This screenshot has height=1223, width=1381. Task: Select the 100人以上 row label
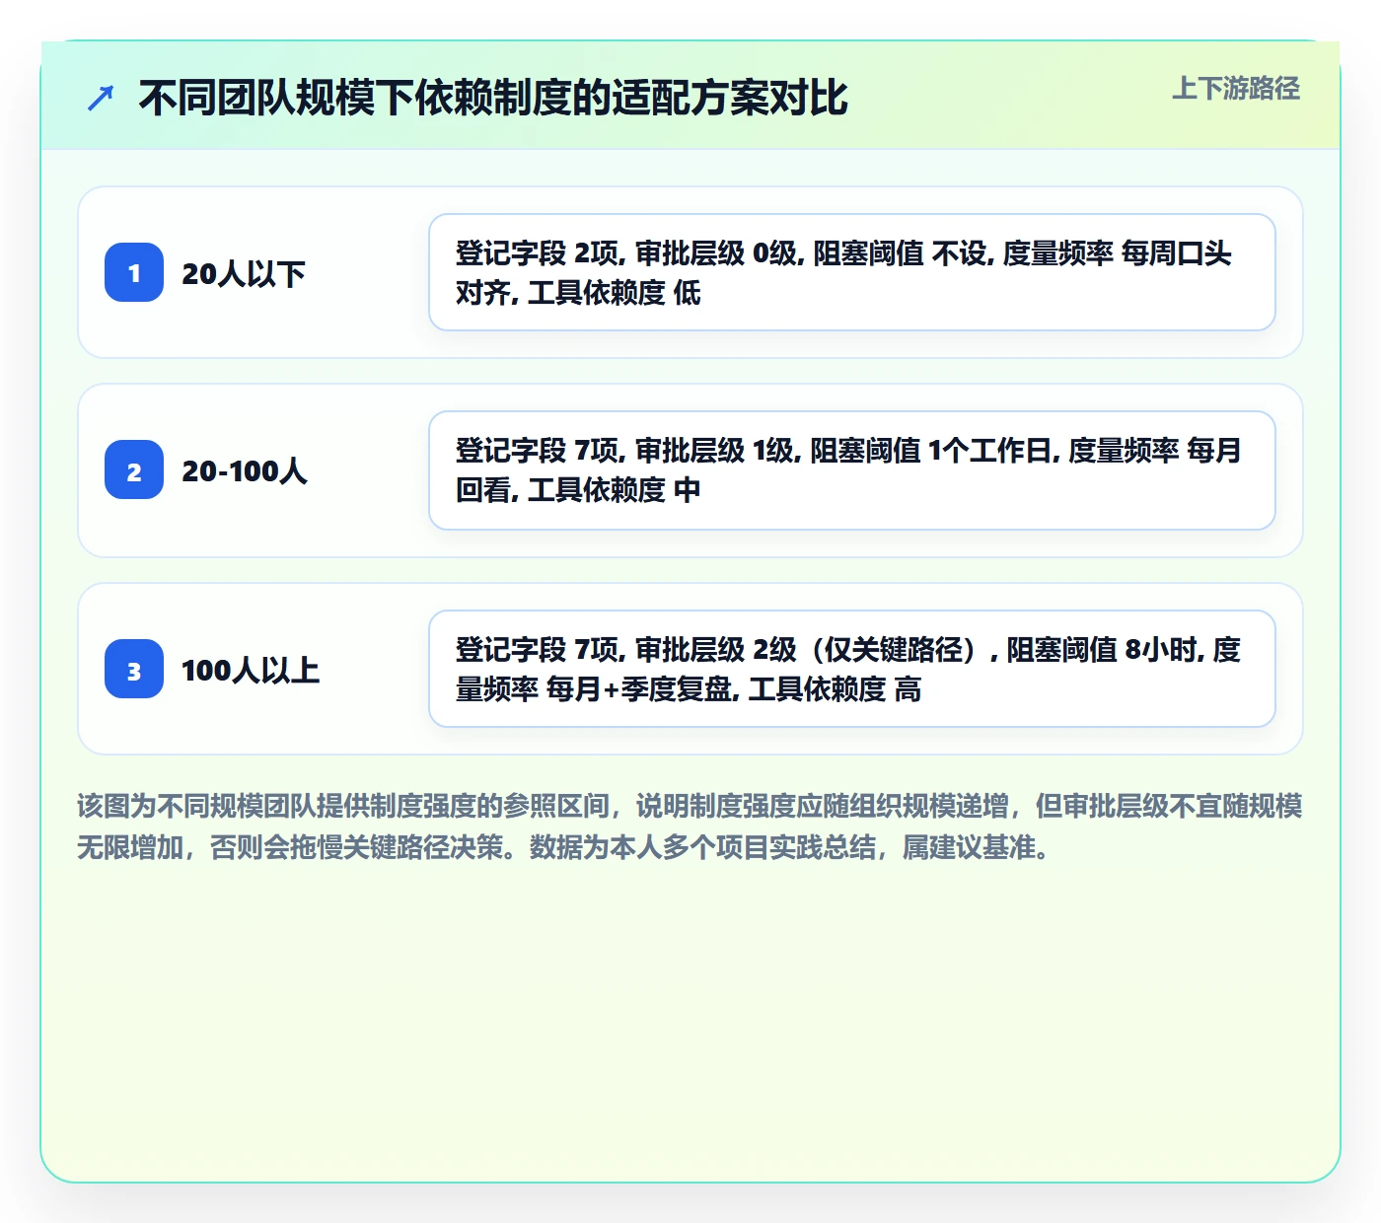[x=251, y=670]
